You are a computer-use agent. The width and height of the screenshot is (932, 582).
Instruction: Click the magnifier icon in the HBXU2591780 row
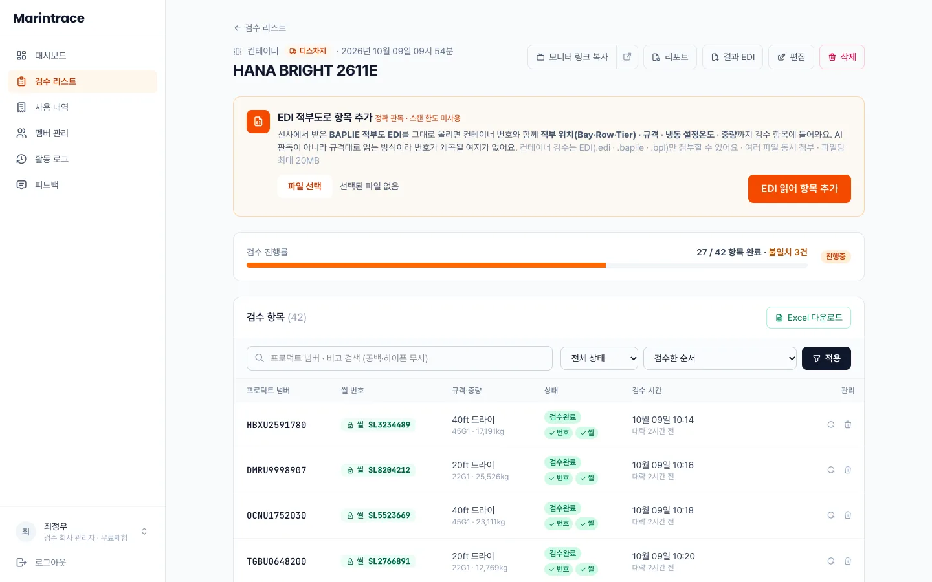tap(831, 425)
